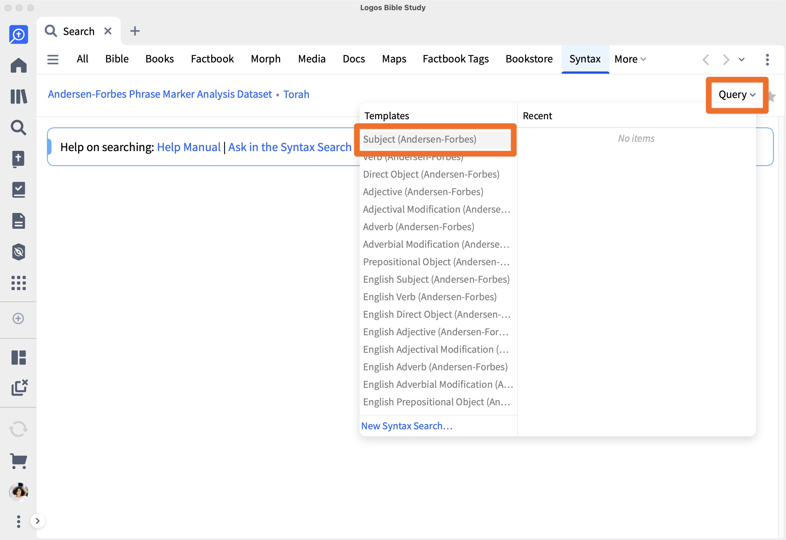Open the Guides shield icon
Viewport: 786px width, 540px height.
[18, 252]
